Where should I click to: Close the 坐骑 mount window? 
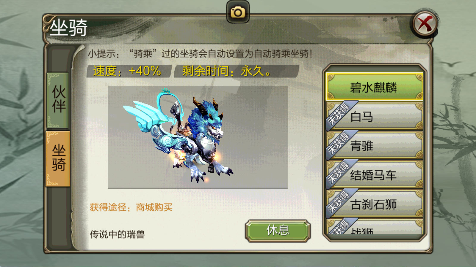tap(425, 24)
